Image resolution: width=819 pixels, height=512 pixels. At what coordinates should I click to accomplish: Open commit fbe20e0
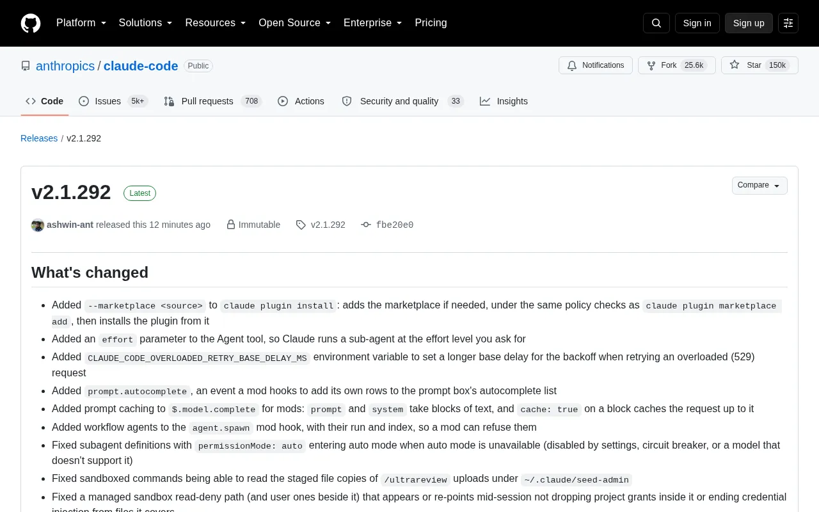(395, 225)
